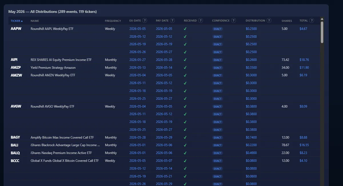The image size is (343, 186).
Task: Click the BALI shares value 78.67
Action: click(285, 145)
